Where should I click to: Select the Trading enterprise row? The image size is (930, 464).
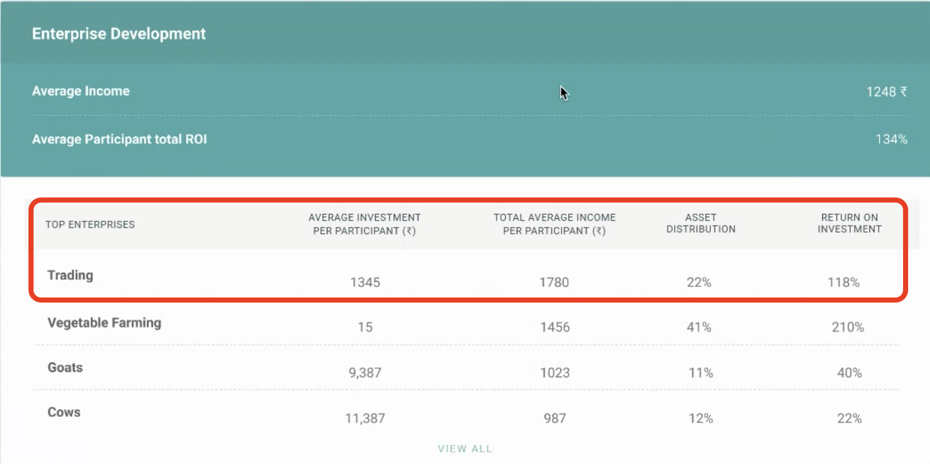(x=70, y=275)
